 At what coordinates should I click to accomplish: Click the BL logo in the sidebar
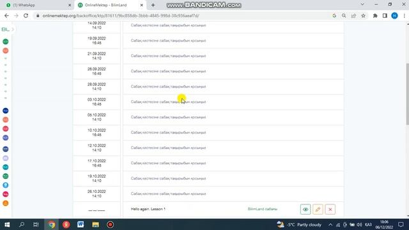(x=5, y=29)
